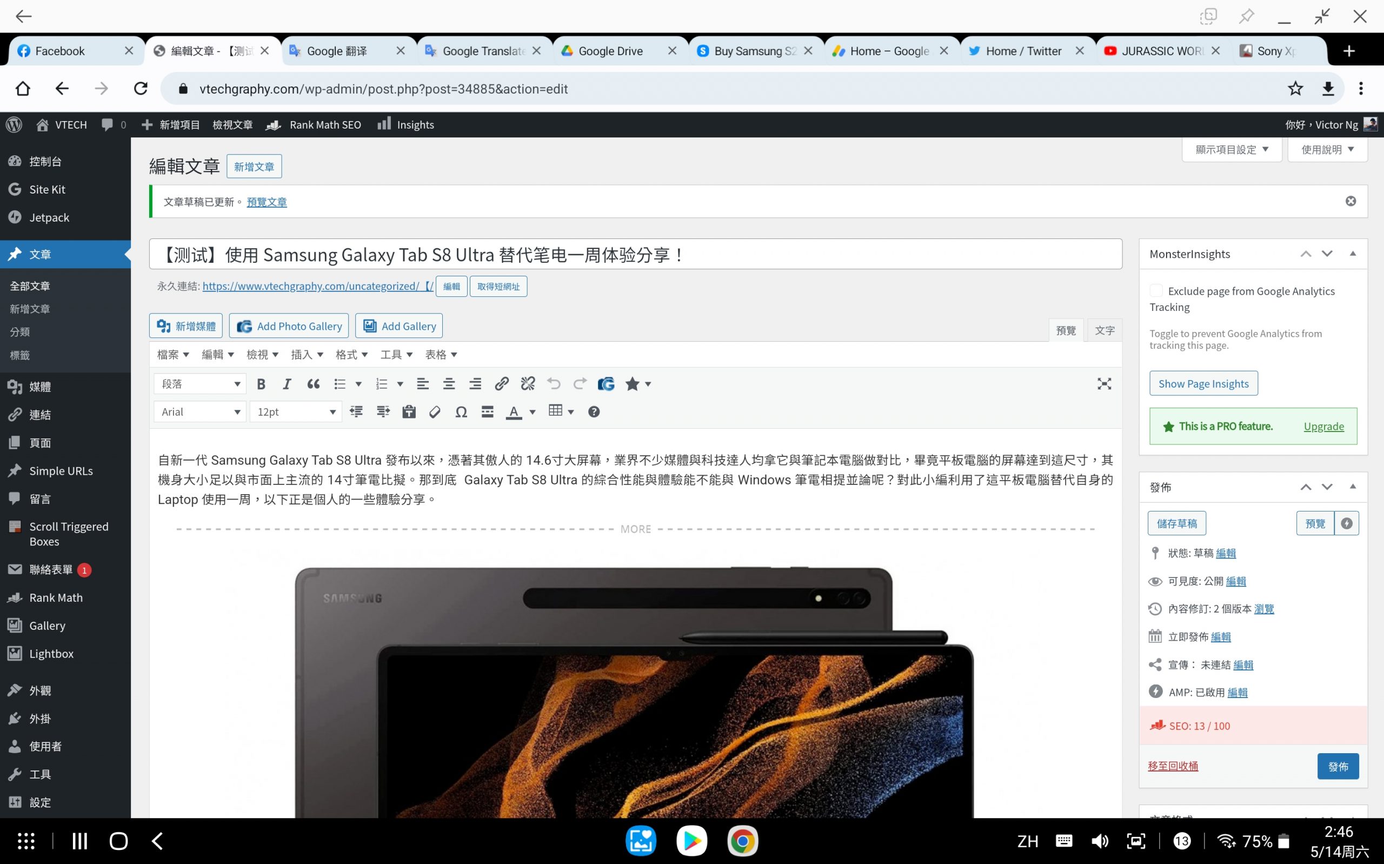Click 儲存草稿 save draft button
1384x864 pixels.
coord(1176,523)
